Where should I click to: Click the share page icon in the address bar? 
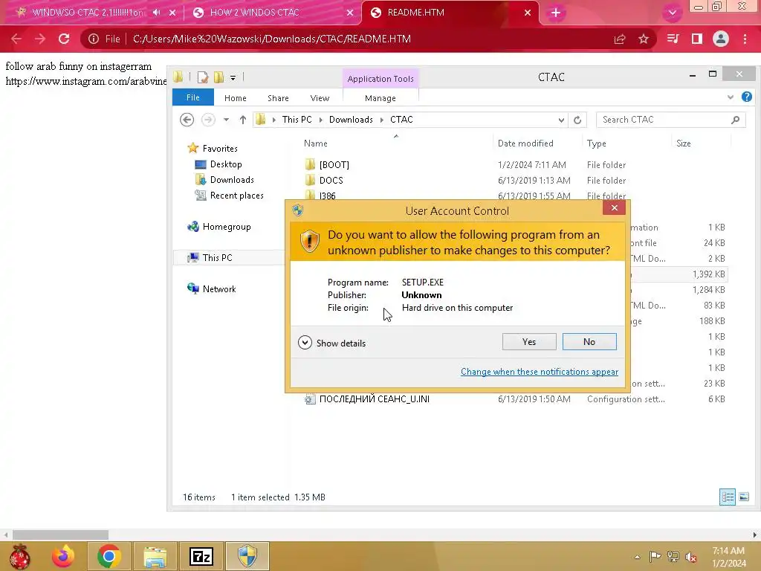620,39
